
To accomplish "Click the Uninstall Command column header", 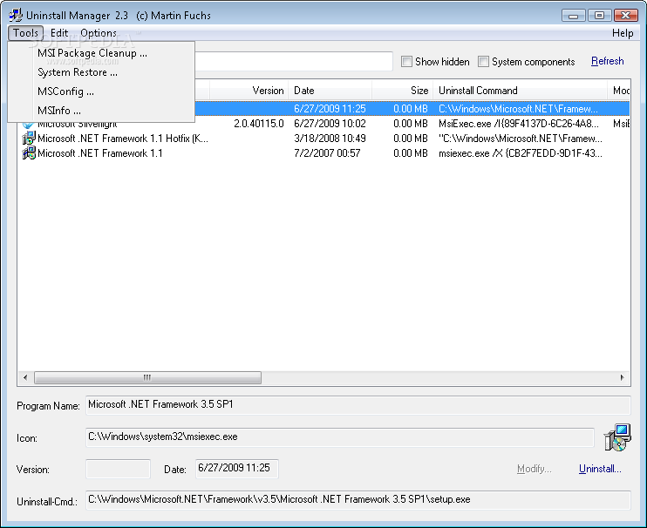I will 520,91.
